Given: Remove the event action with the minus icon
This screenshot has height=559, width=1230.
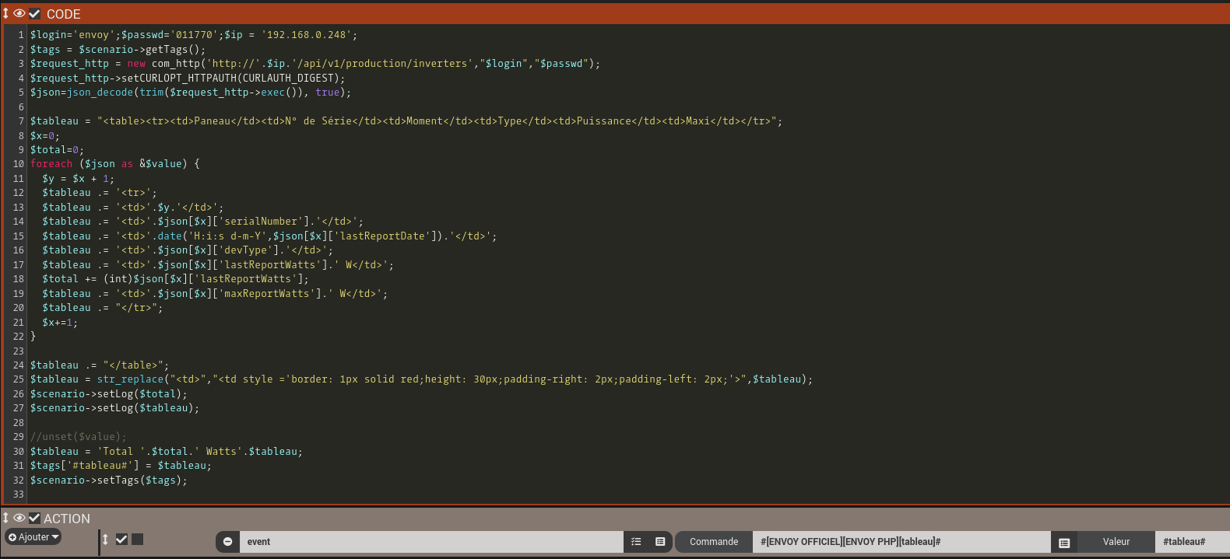Looking at the screenshot, I should 227,542.
